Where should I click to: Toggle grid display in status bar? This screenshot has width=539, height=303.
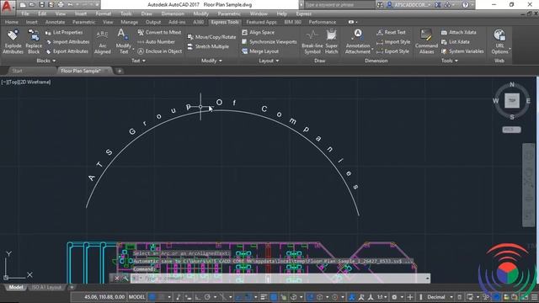(x=152, y=297)
